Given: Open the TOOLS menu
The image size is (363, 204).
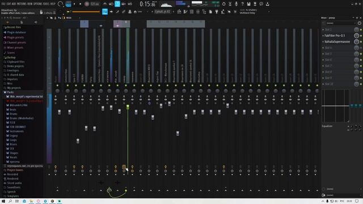Looking at the screenshot, I should point(47,4).
